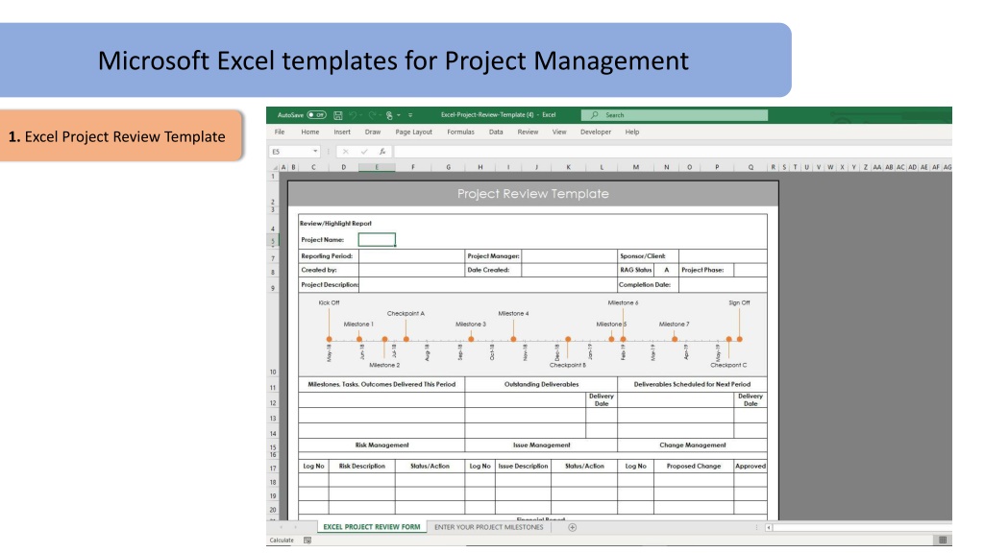Open Customize Quick Access Toolbar dropdown
Image resolution: width=984 pixels, height=553 pixels.
[410, 115]
